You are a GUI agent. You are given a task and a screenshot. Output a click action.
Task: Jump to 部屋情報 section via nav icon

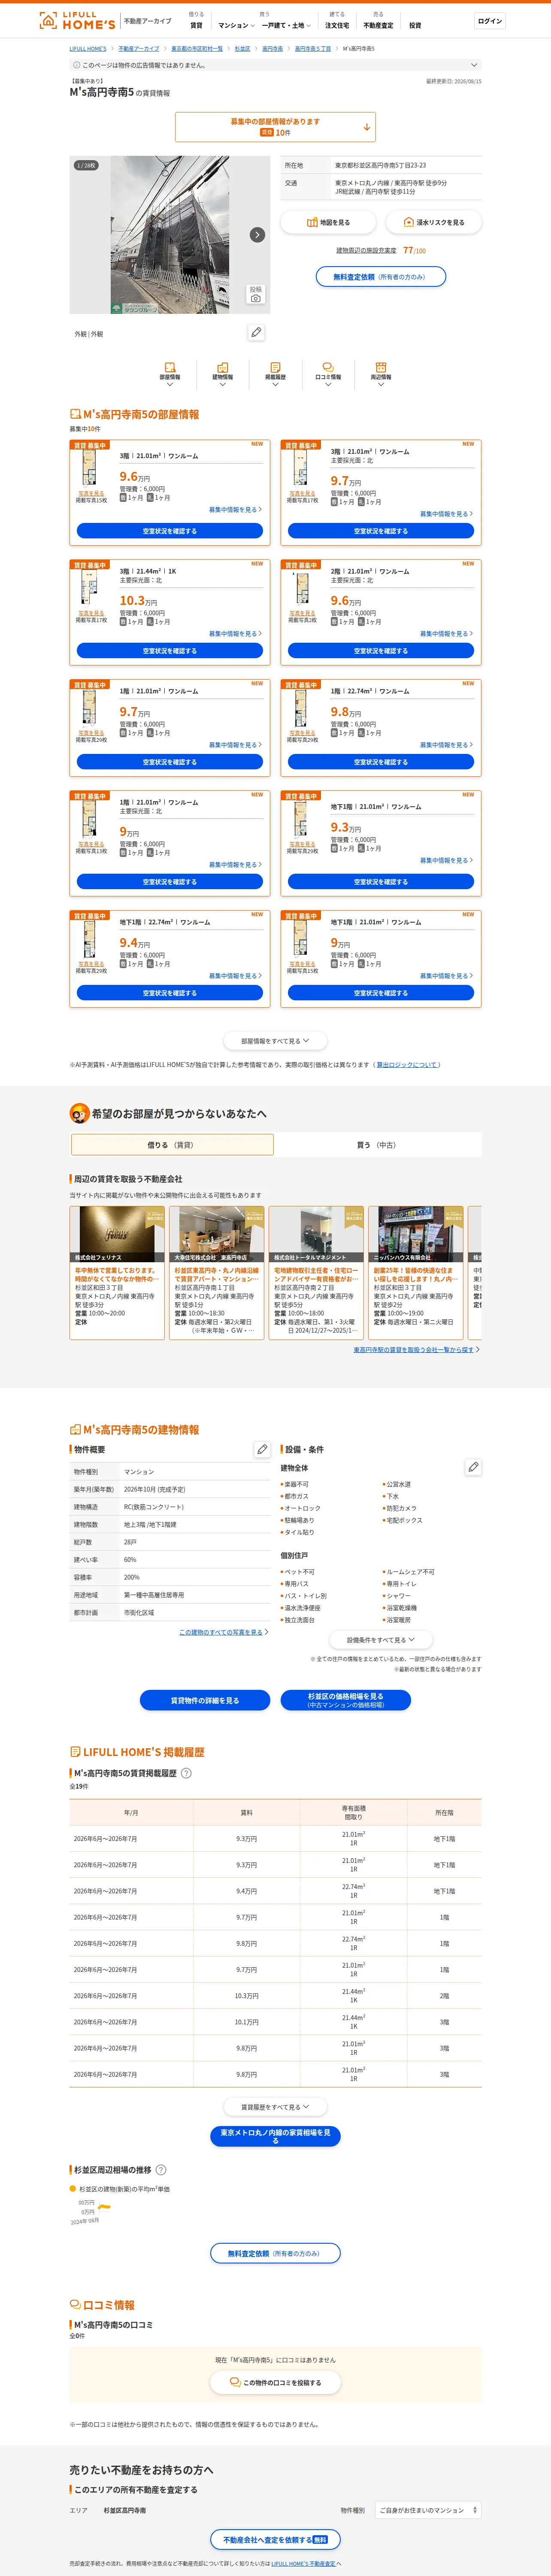170,374
